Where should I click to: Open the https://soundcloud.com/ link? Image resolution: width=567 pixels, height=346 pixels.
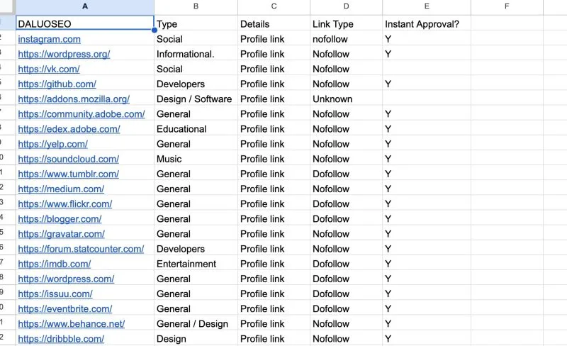(68, 159)
